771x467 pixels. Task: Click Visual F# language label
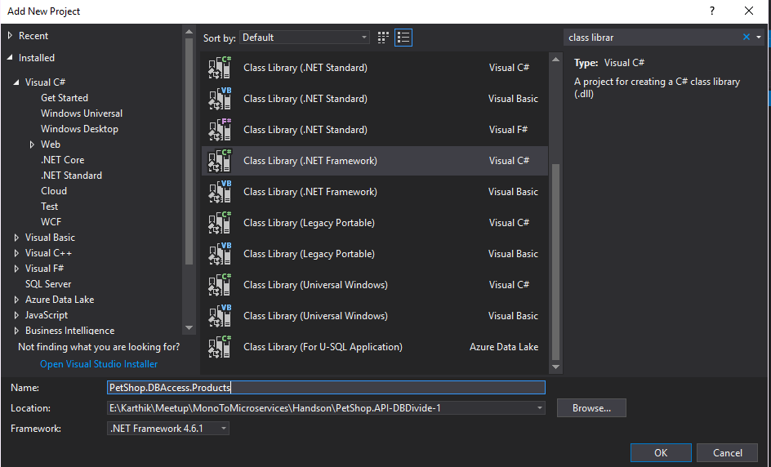click(x=509, y=129)
